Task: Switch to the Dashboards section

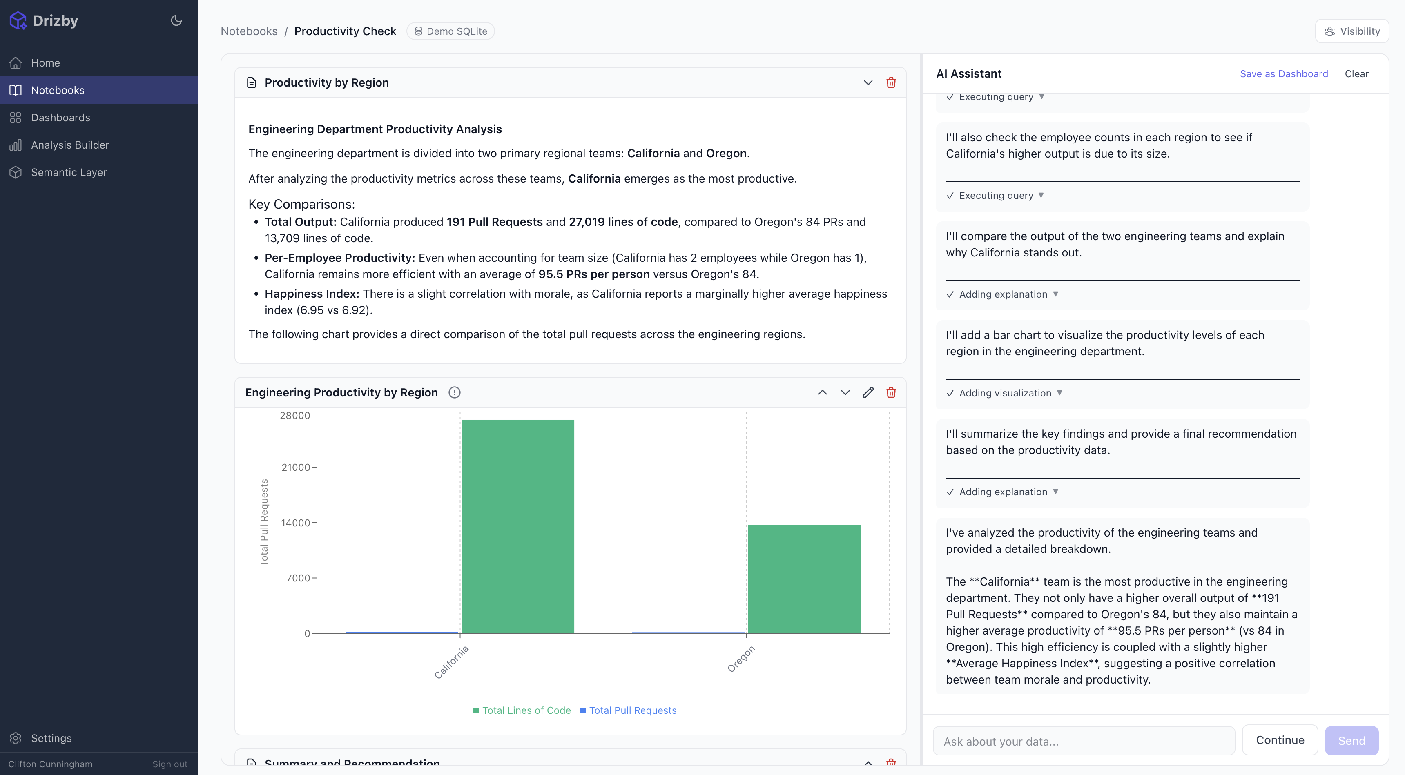Action: 60,117
